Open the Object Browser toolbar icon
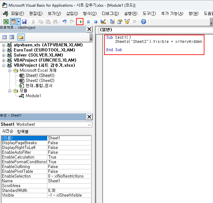This screenshot has height=203, width=213. pyautogui.click(x=127, y=22)
